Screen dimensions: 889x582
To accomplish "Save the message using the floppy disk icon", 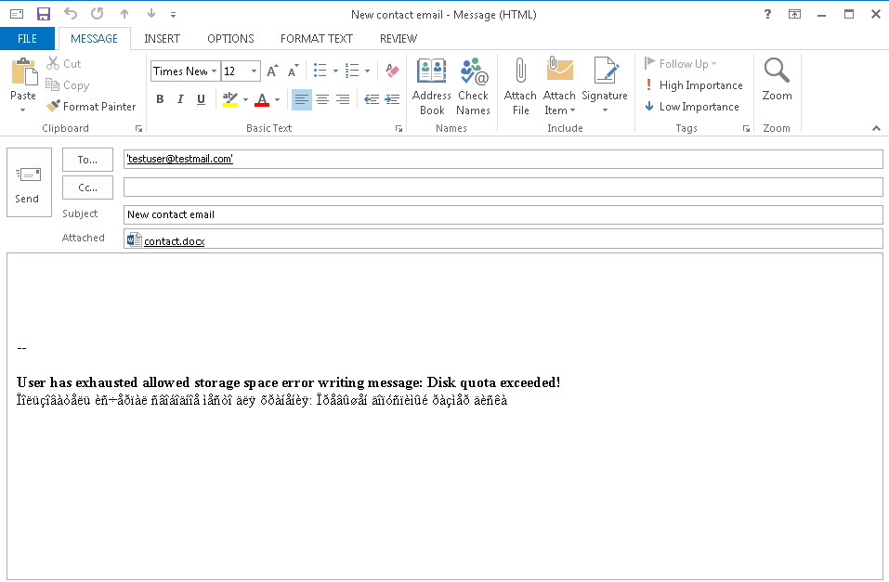I will pos(43,14).
